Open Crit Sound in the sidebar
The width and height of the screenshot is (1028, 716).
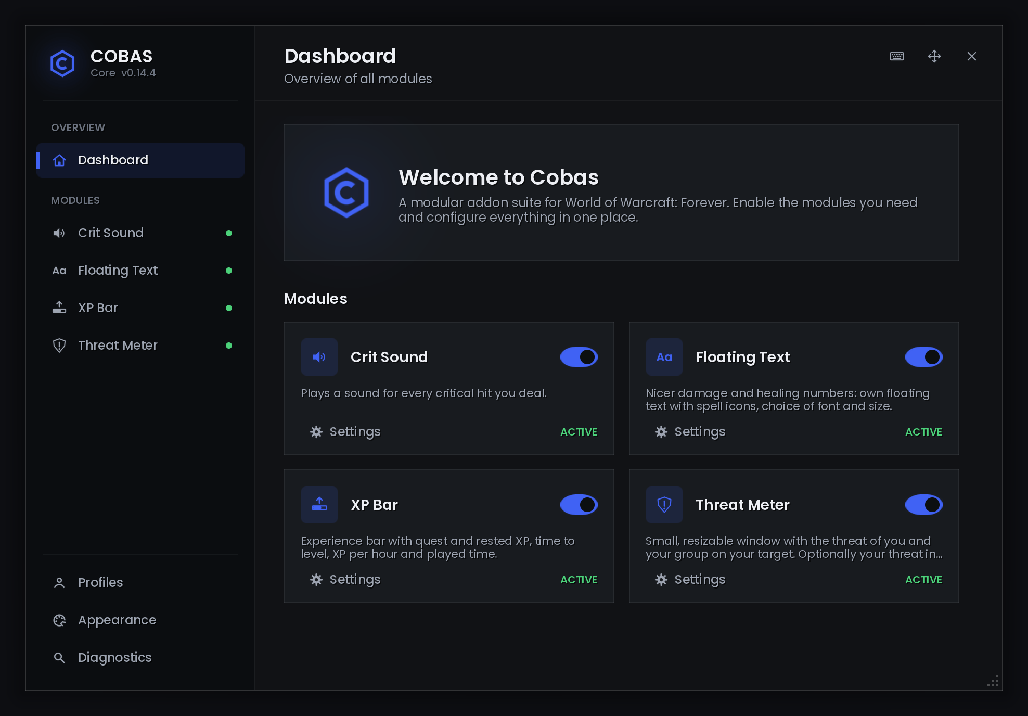tap(140, 233)
